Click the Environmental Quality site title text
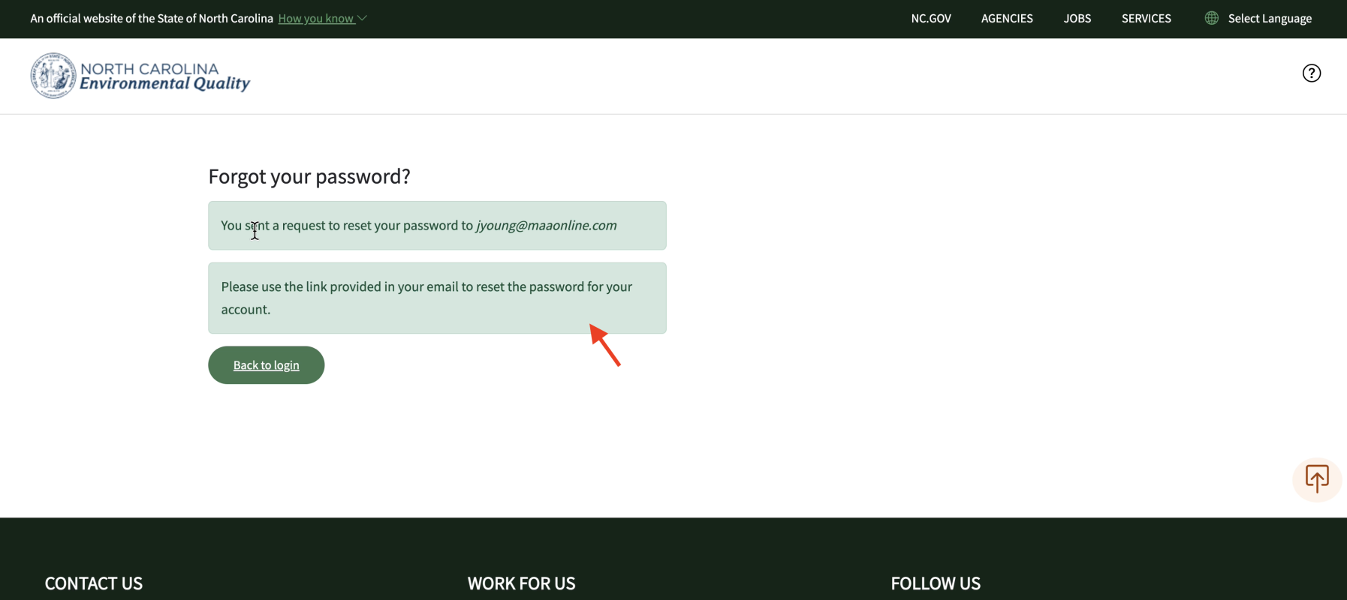This screenshot has height=600, width=1347. tap(164, 83)
